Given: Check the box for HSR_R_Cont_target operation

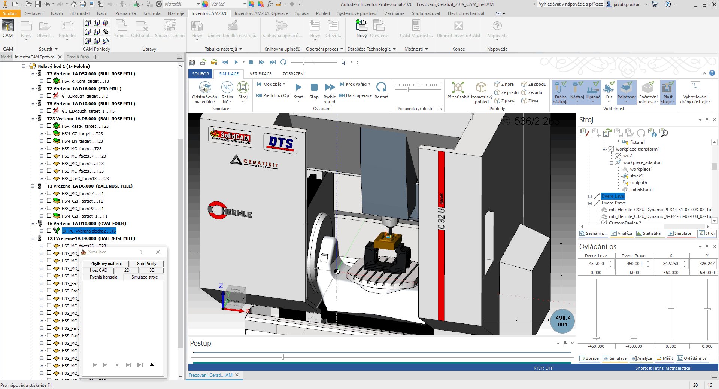Looking at the screenshot, I should coord(49,81).
